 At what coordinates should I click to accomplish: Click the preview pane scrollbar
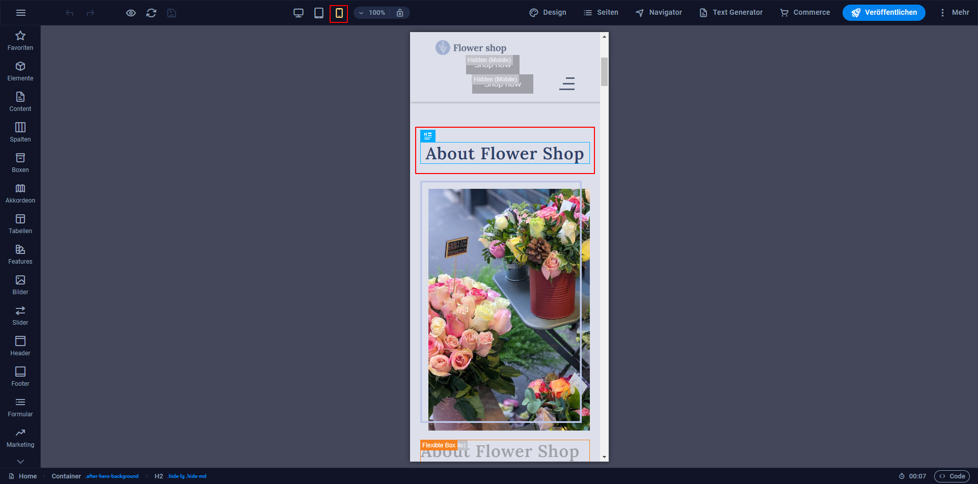[604, 73]
